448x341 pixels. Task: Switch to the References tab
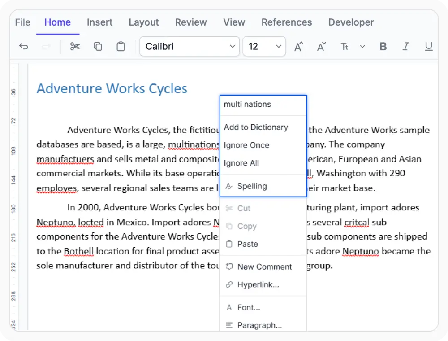[287, 22]
